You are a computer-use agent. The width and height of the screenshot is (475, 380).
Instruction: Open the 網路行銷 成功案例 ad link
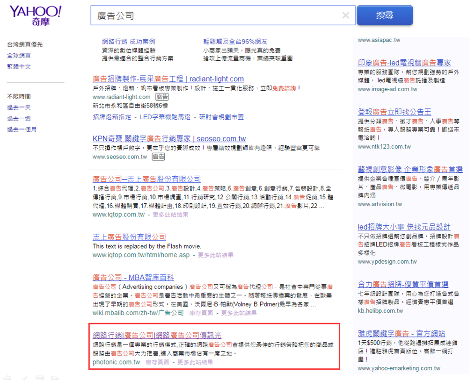[128, 42]
